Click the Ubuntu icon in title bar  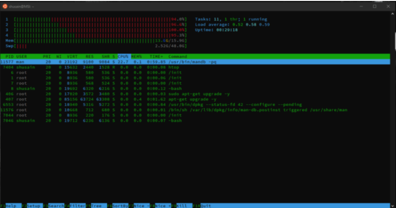[5, 7]
